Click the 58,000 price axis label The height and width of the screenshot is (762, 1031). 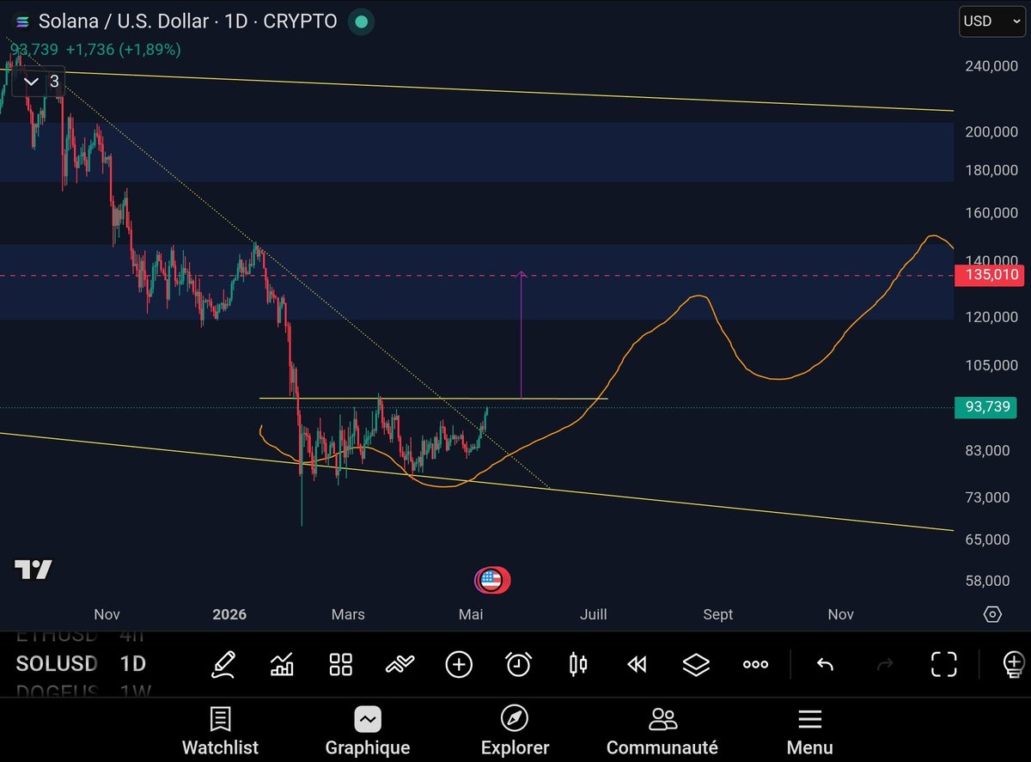pyautogui.click(x=985, y=581)
